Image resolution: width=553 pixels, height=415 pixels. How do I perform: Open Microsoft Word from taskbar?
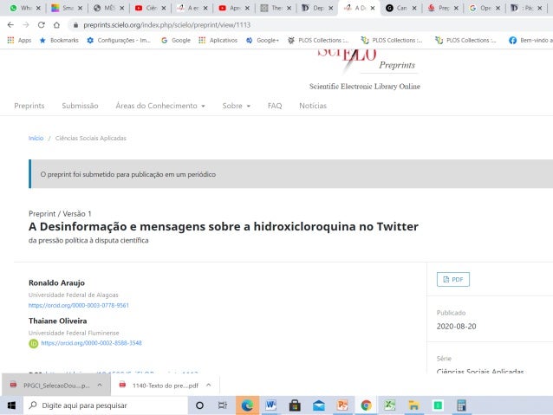coord(270,405)
